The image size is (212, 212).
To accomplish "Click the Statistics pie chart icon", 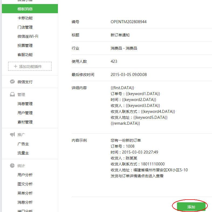I will [12, 166].
